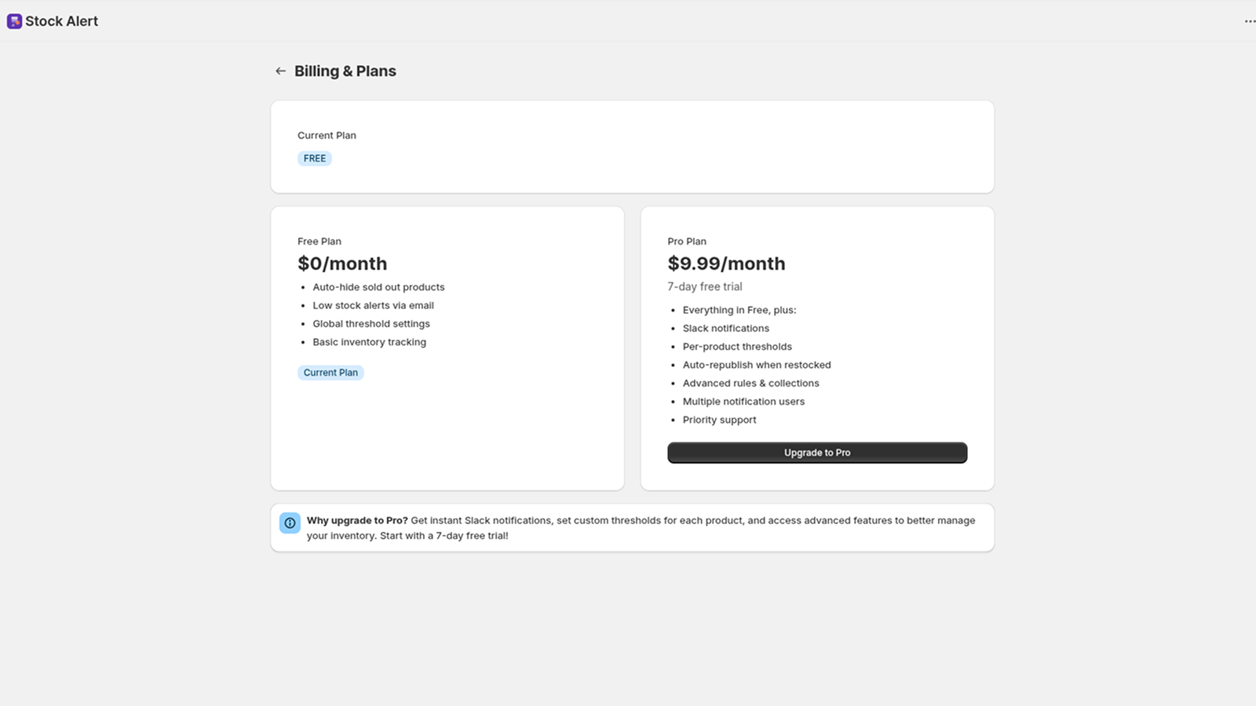Click the Current Plan section header
Screen dimensions: 1256x706
(327, 135)
